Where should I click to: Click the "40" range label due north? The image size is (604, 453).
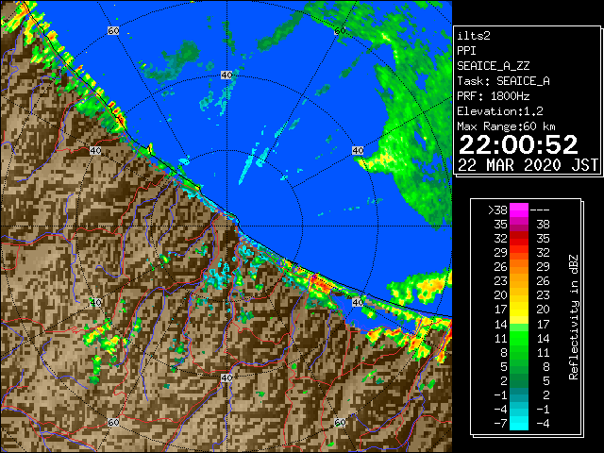226,75
